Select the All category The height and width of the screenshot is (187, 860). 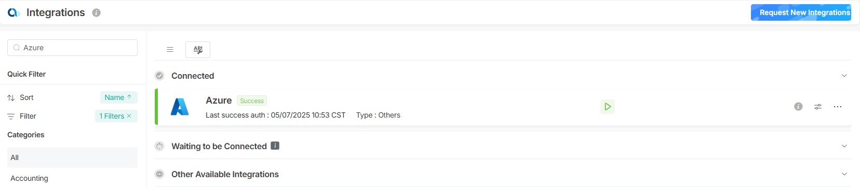pos(73,157)
